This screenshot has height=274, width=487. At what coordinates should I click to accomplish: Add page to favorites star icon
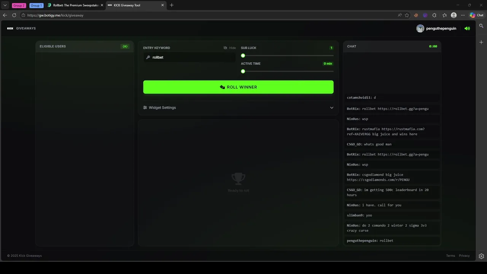pos(407,15)
